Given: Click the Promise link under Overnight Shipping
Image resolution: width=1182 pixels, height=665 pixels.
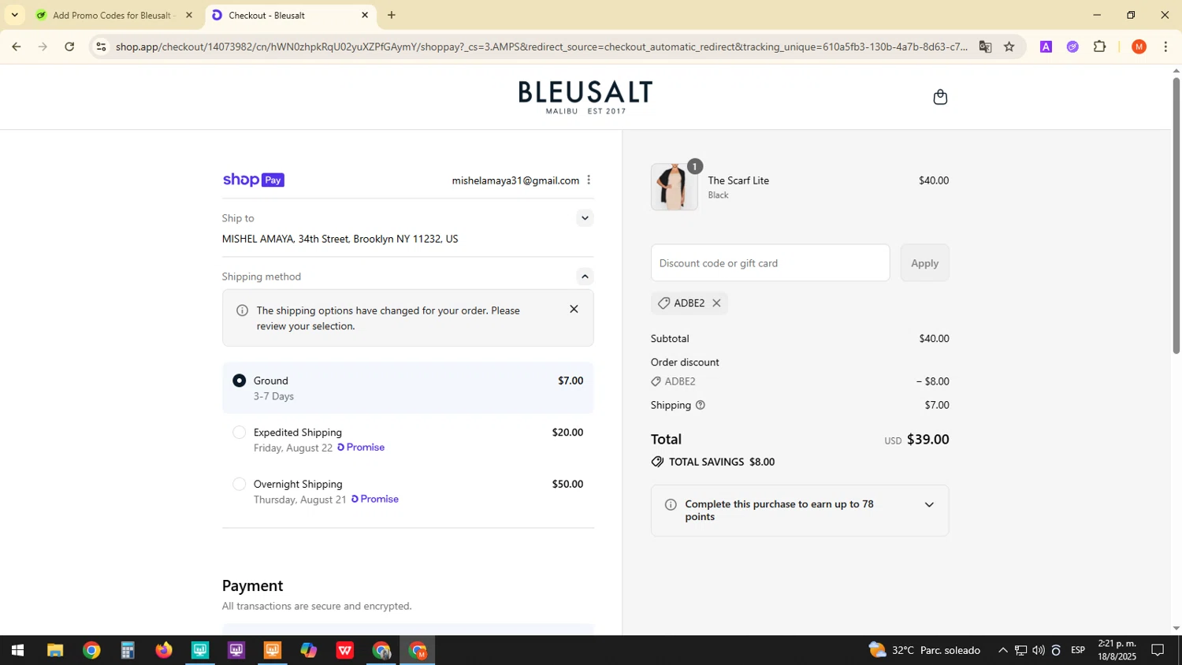Looking at the screenshot, I should [x=375, y=500].
